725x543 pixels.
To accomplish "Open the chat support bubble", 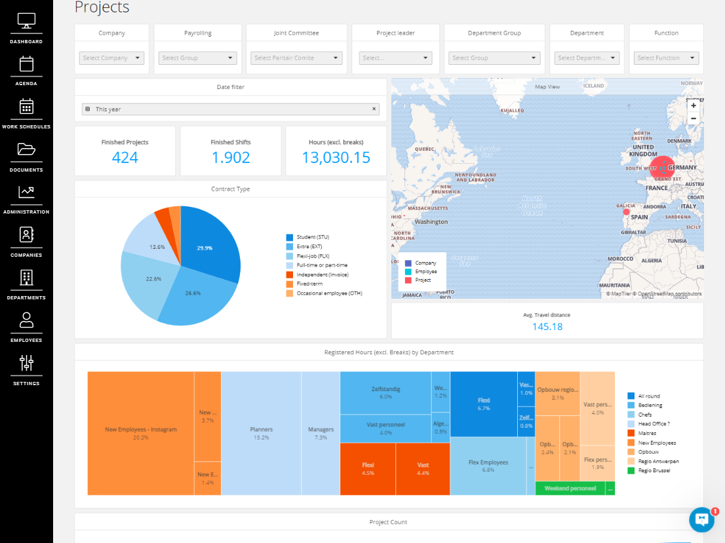I will pos(701,519).
